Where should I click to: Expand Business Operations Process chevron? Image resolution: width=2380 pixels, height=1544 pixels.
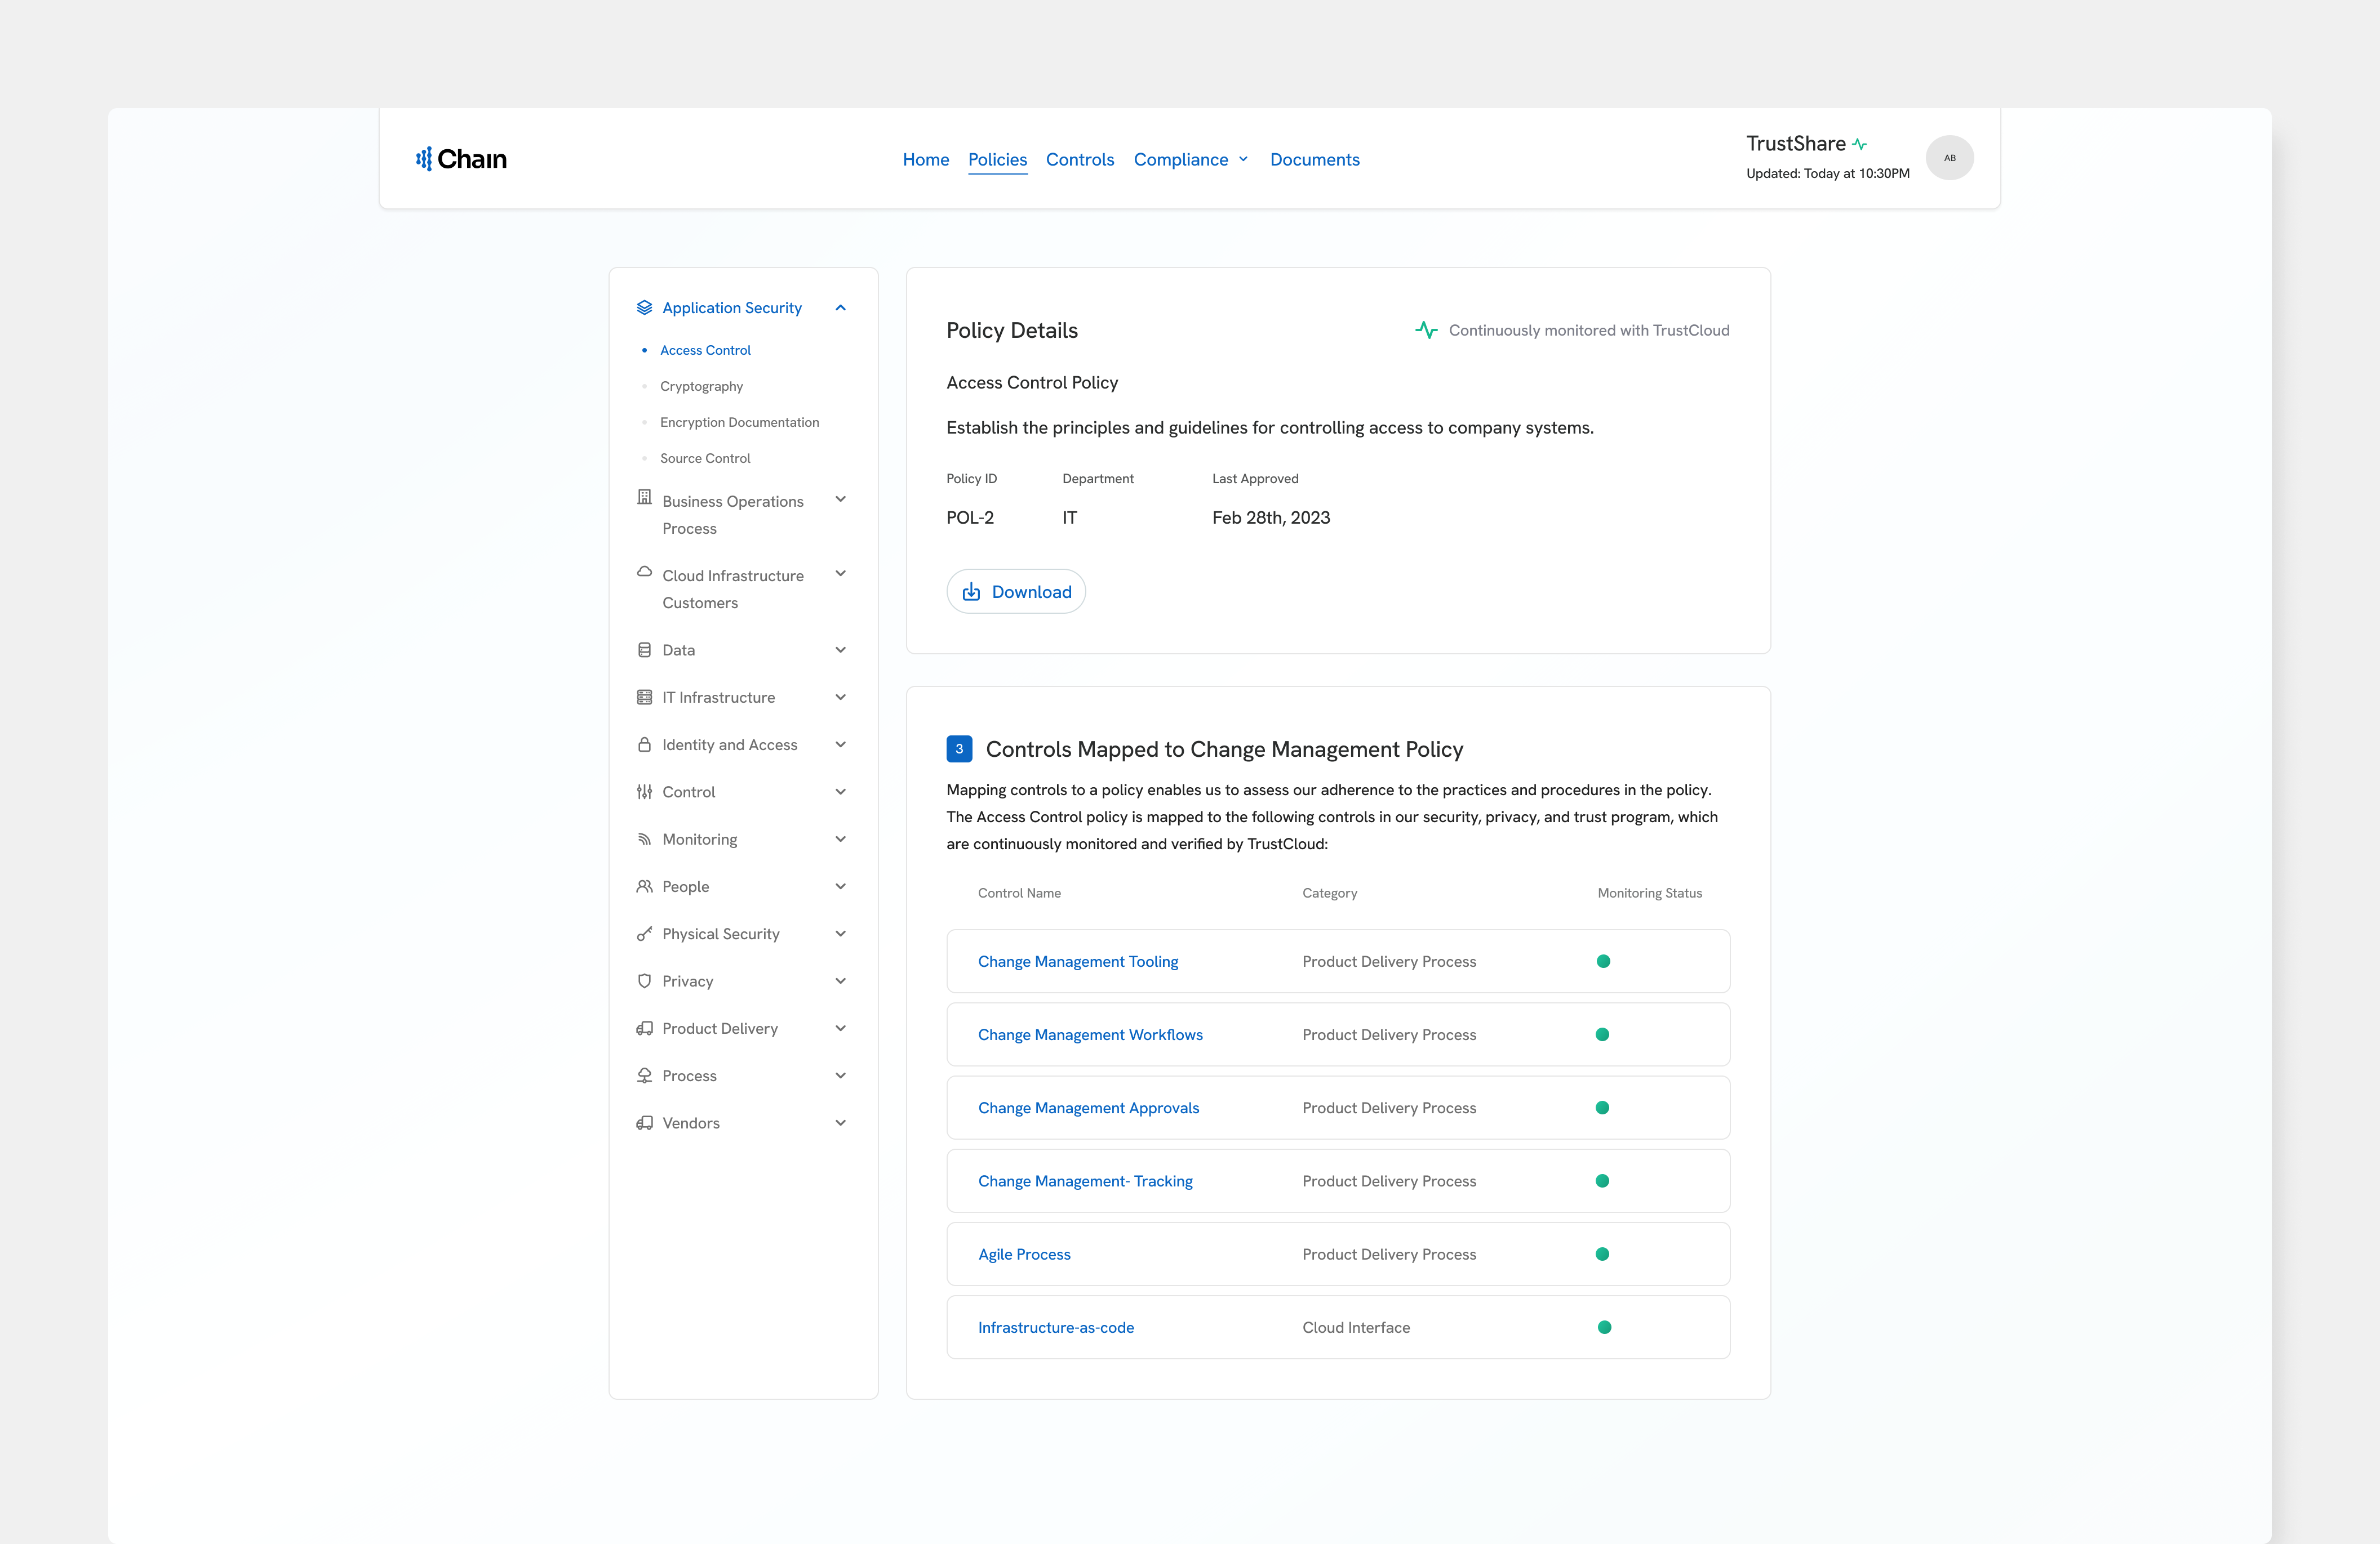[x=840, y=499]
